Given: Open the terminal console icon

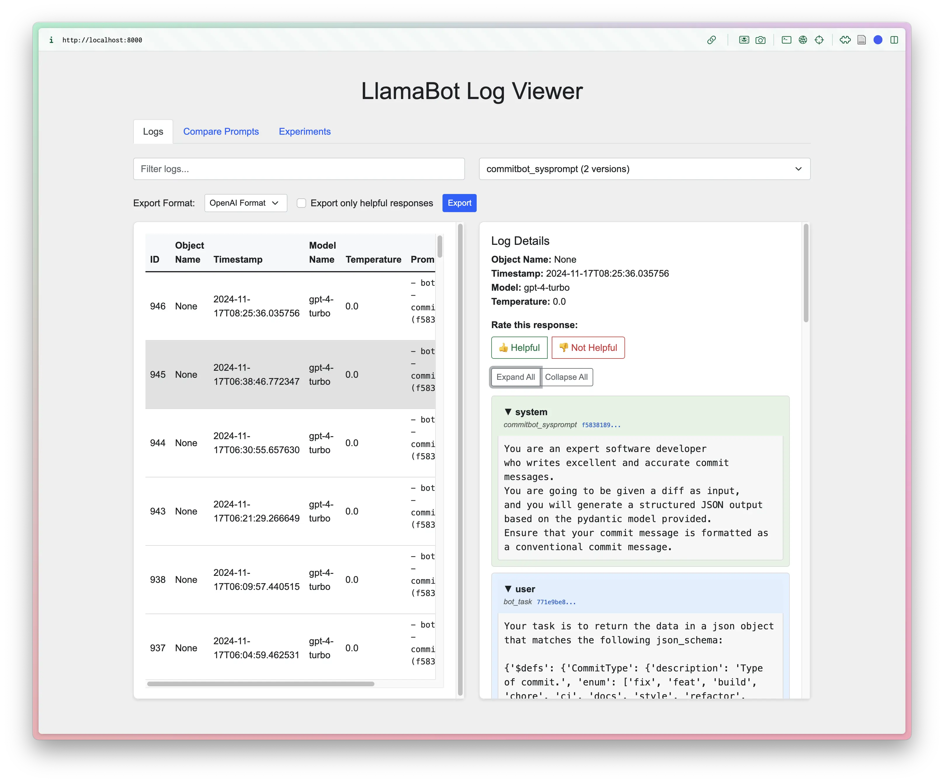Looking at the screenshot, I should (786, 40).
